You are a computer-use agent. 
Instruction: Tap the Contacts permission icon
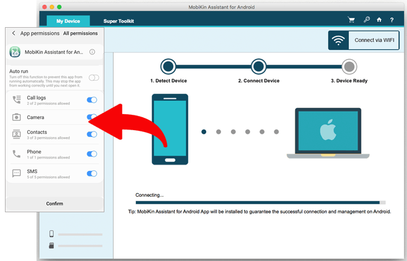click(x=17, y=134)
